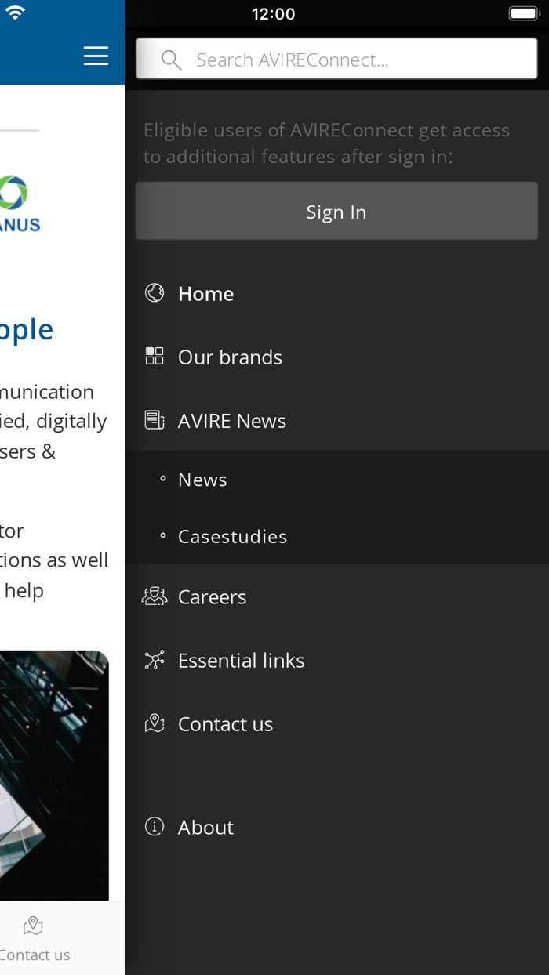This screenshot has width=549, height=975.
Task: Select the Essential links network icon
Action: click(154, 659)
